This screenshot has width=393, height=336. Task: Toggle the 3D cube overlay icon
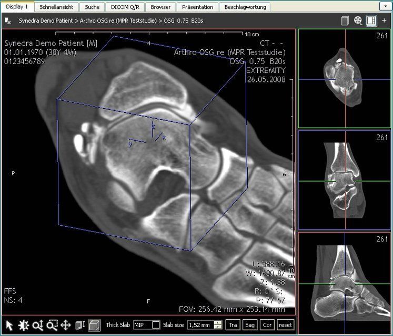pyautogui.click(x=94, y=325)
